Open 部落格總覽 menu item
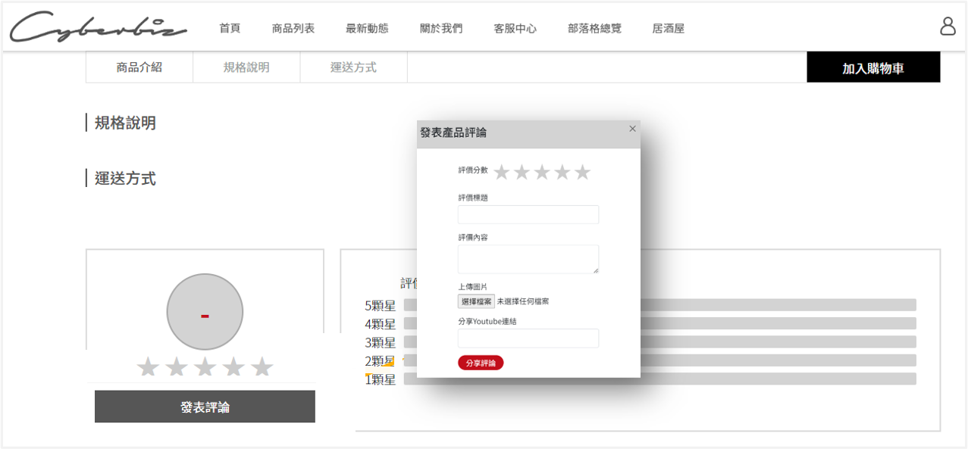 tap(594, 28)
